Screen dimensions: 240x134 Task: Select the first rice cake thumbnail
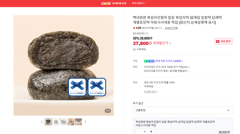pyautogui.click(x=48, y=122)
